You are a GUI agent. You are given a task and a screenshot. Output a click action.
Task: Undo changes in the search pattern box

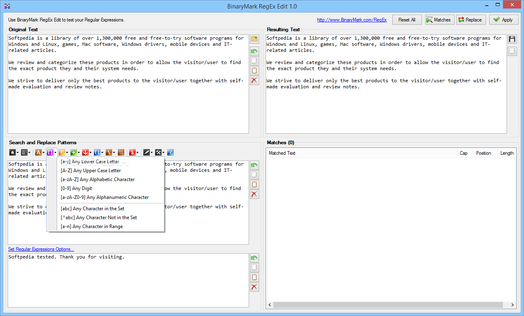point(254,165)
